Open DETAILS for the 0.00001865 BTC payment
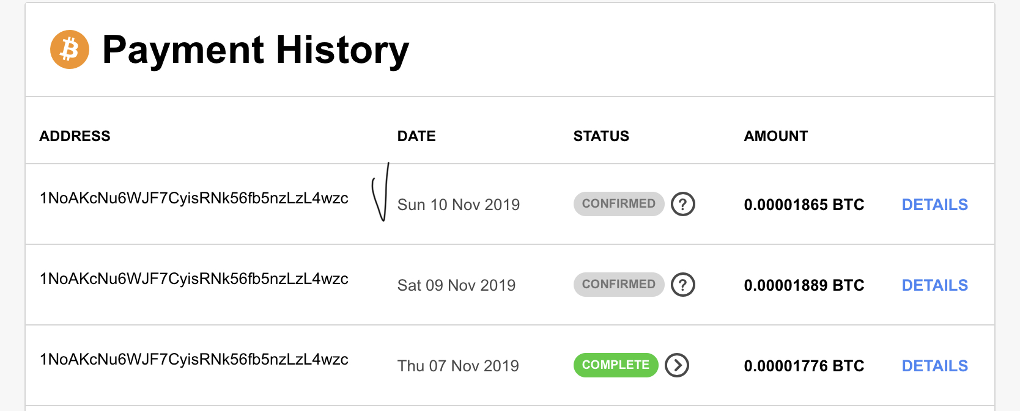Image resolution: width=1020 pixels, height=411 pixels. (x=934, y=205)
